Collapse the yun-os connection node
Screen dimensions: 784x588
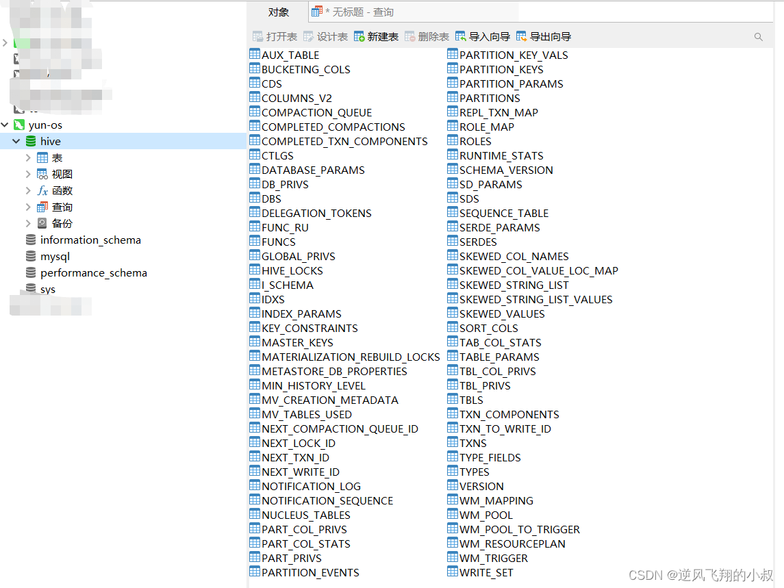point(5,125)
